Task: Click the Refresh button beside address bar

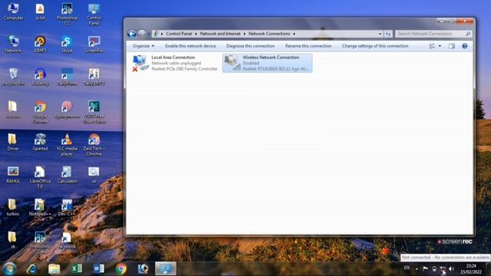Action: pos(388,34)
